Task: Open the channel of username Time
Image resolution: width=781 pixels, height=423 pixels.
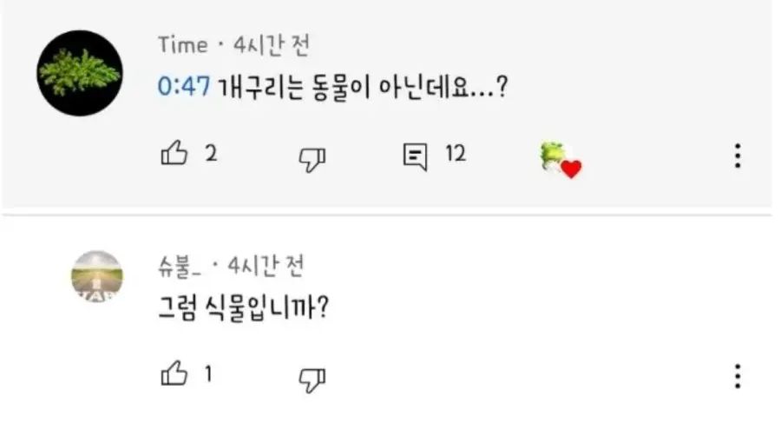Action: [x=183, y=45]
